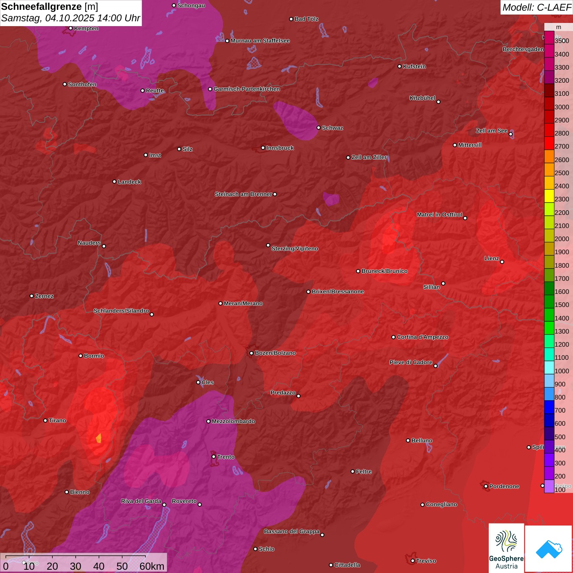Viewport: 573px width, 573px height.
Task: Select the yellow 2300 m legend swatch
Action: [x=549, y=196]
